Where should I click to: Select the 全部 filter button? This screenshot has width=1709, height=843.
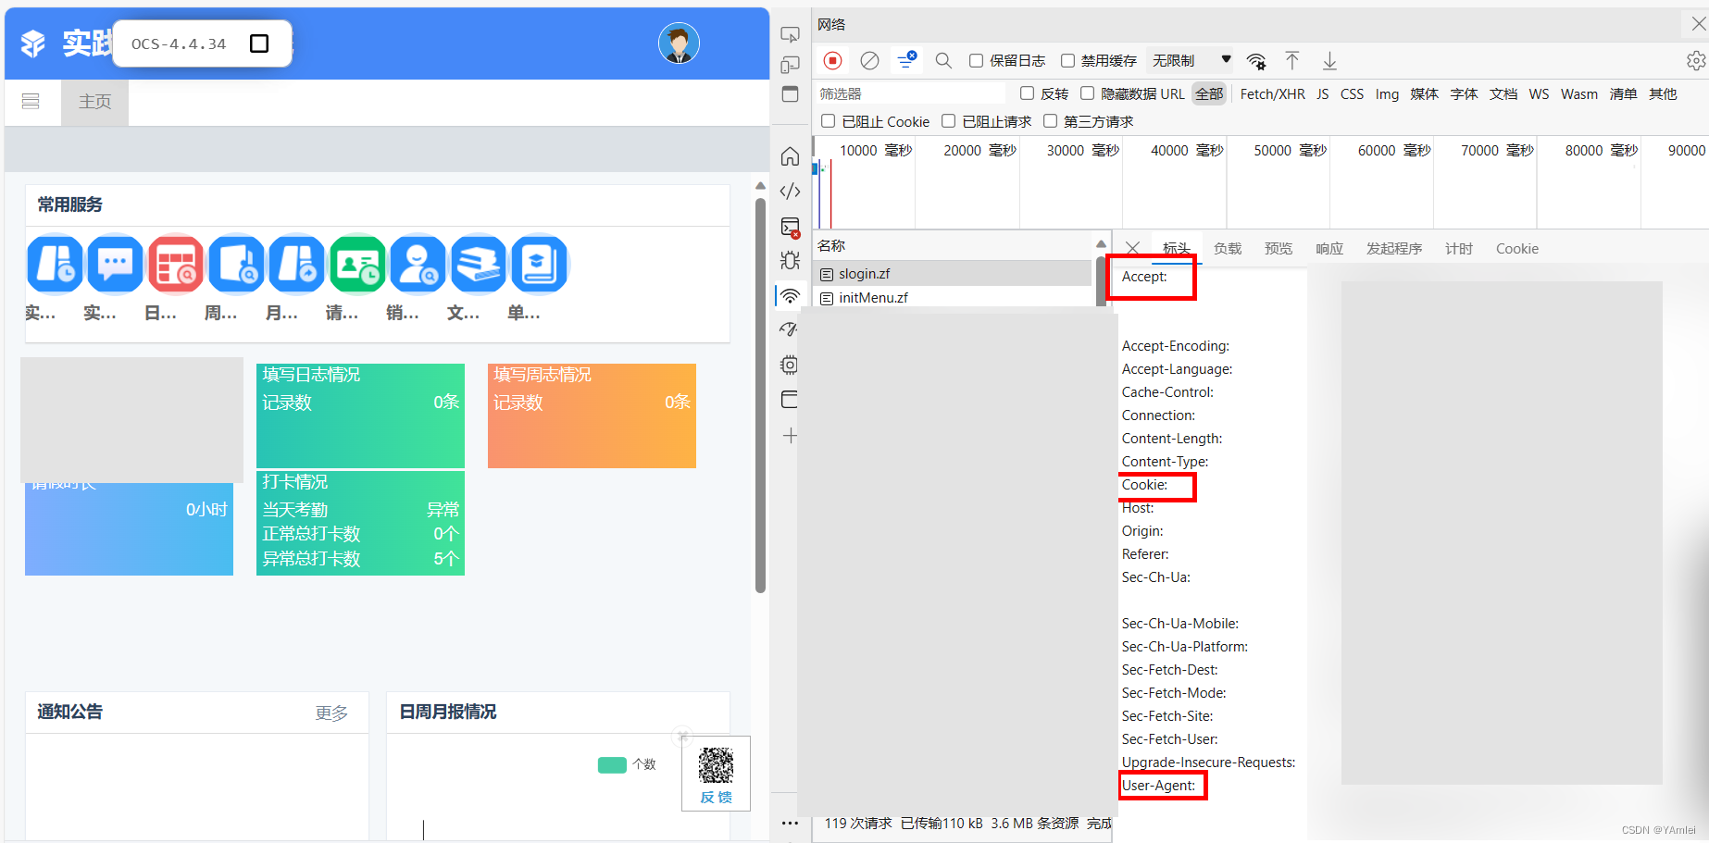(x=1209, y=94)
